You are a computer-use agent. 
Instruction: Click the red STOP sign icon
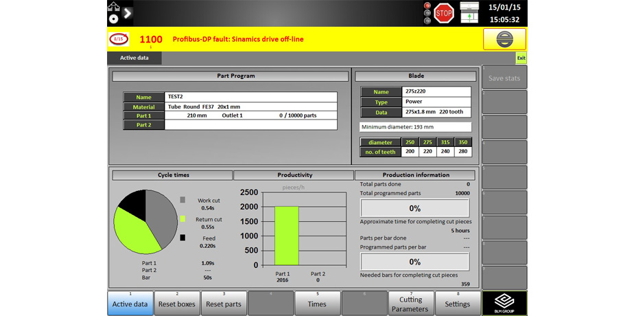click(444, 13)
